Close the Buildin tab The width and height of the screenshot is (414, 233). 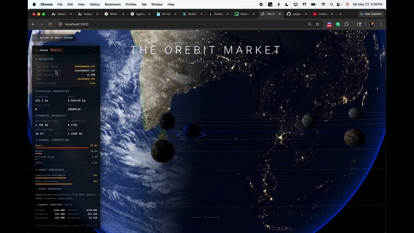(202, 14)
